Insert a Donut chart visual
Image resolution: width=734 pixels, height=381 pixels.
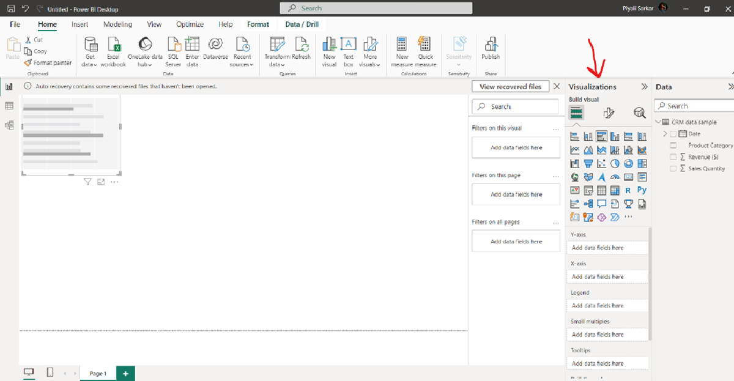[628, 163]
